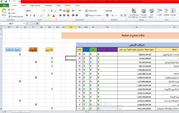Click the Insert cells button
This screenshot has height=113, width=179.
pyautogui.click(x=159, y=13)
